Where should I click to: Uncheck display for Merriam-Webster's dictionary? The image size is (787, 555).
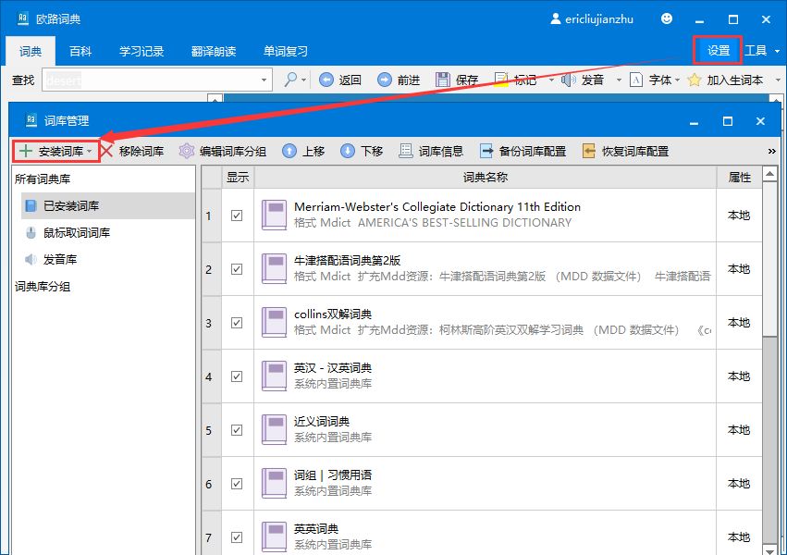tap(237, 216)
